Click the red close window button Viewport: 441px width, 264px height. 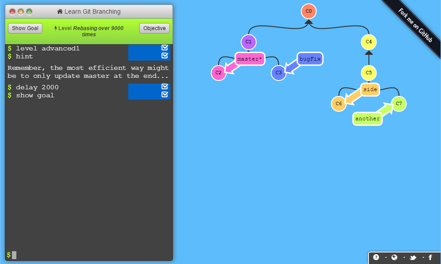[12, 11]
